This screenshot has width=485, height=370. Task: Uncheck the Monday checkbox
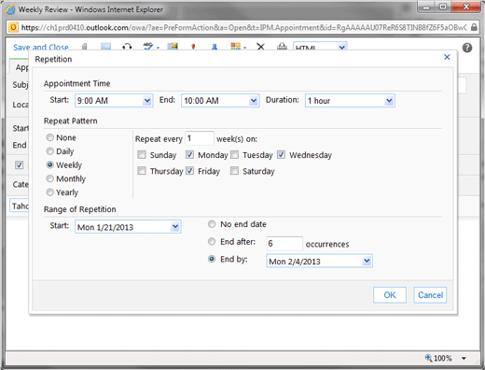(189, 154)
